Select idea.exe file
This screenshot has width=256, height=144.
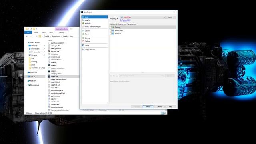click(x=53, y=65)
